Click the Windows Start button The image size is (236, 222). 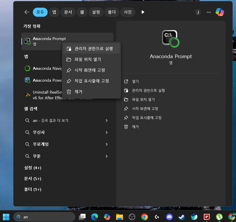[x=6, y=217]
